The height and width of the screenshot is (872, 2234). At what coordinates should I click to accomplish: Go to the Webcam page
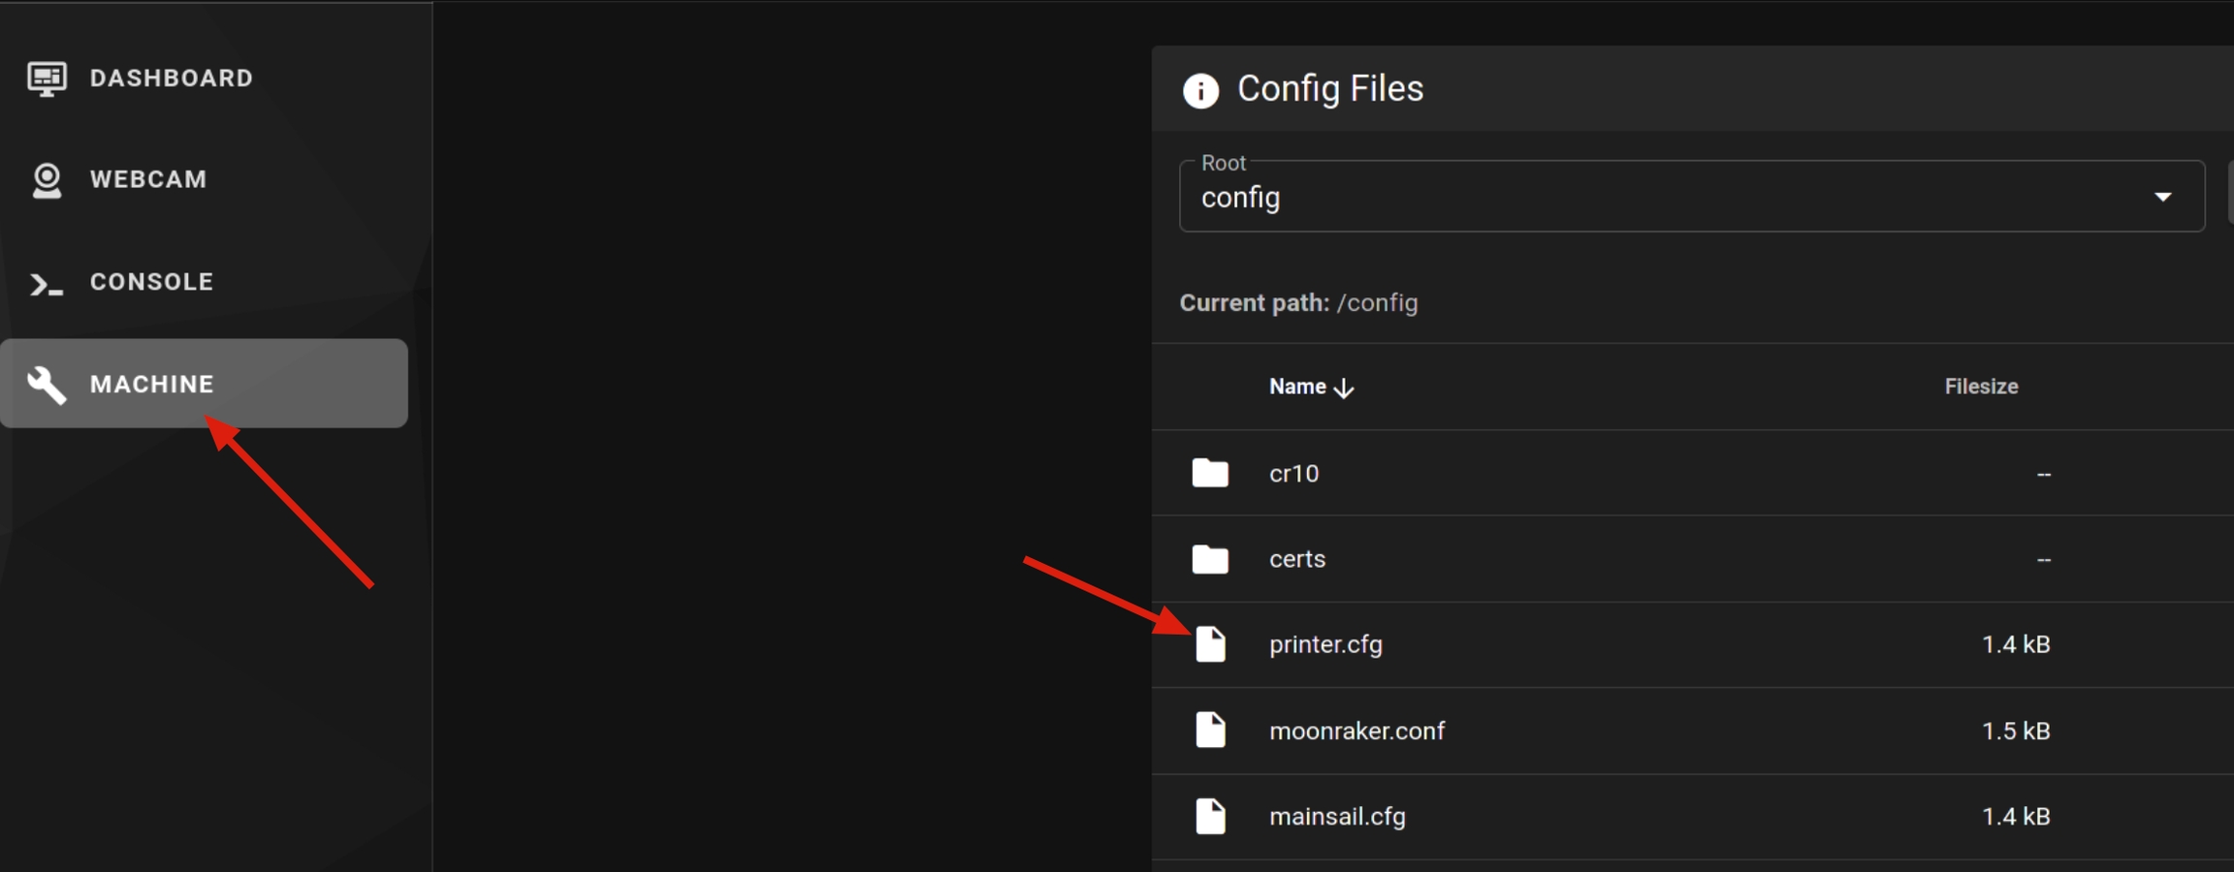tap(148, 180)
